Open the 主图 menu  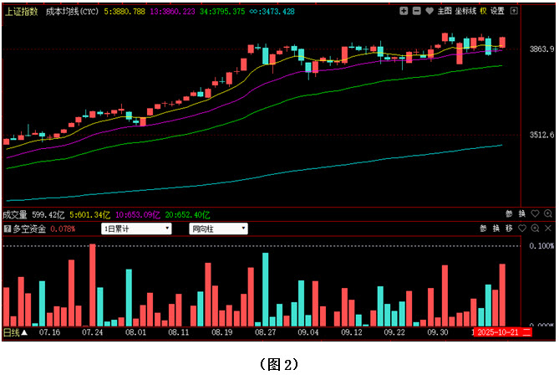[444, 11]
